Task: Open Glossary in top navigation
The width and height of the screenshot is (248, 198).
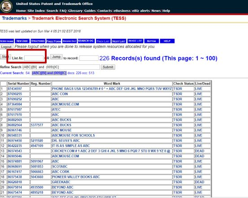Action: [75, 11]
